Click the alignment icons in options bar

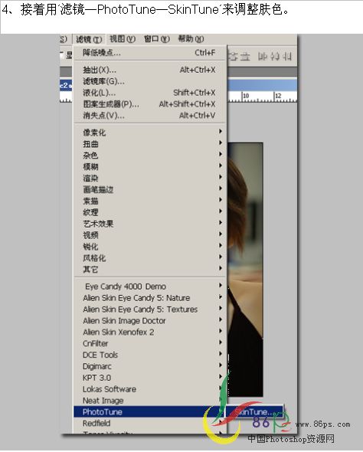260,57
